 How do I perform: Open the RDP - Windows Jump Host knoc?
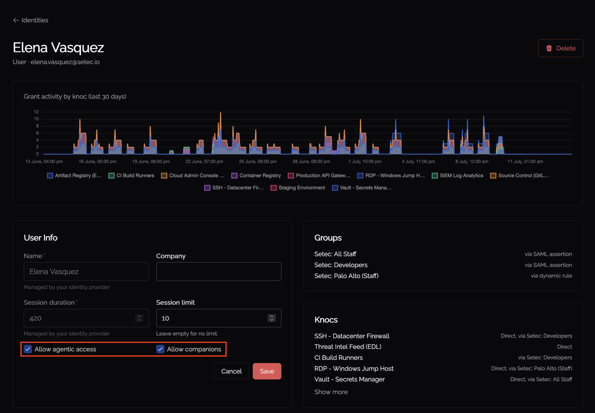pyautogui.click(x=354, y=369)
